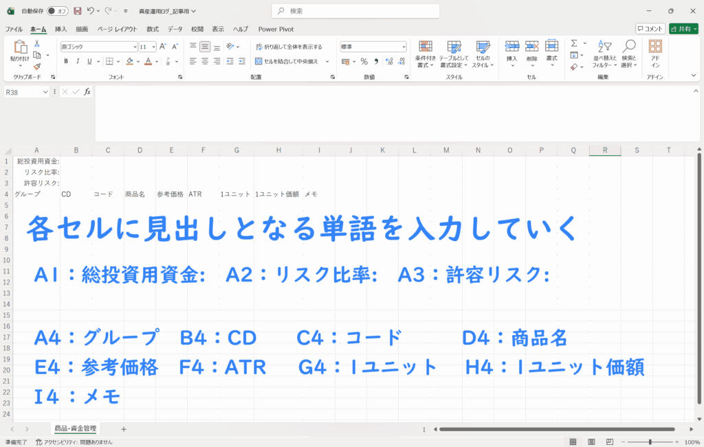Open the 挿入 (Insert) ribbon tab
This screenshot has height=447, width=704.
coord(61,29)
